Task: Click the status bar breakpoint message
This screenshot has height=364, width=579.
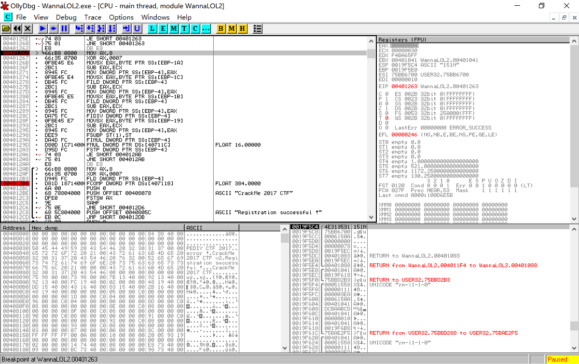Action: (50, 359)
